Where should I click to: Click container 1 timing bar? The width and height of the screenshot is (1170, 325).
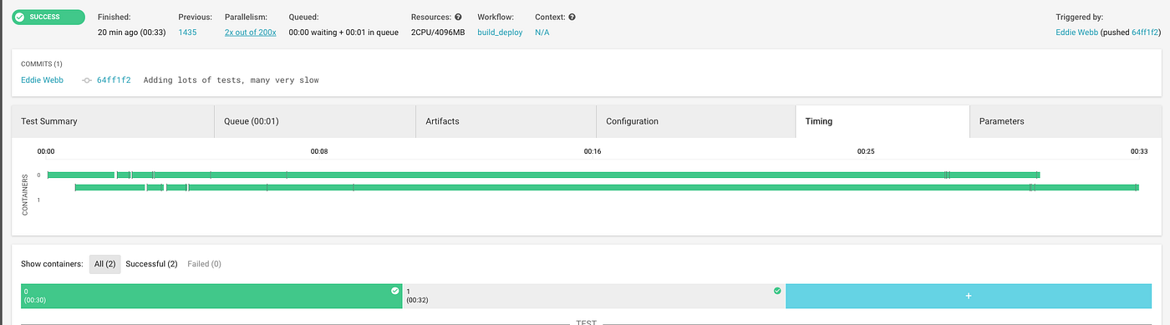point(607,188)
